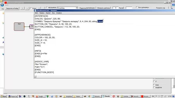Switch to the 'CloseB...' taskbar item
175x98 pixels.
pyautogui.click(x=107, y=96)
